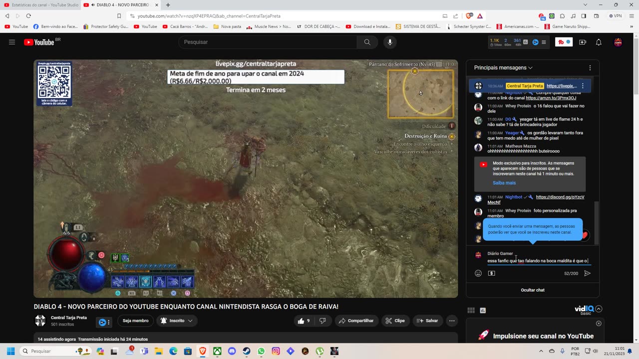This screenshot has width=639, height=359.
Task: Click the vidIQ panel bar chart icon
Action: click(x=483, y=310)
